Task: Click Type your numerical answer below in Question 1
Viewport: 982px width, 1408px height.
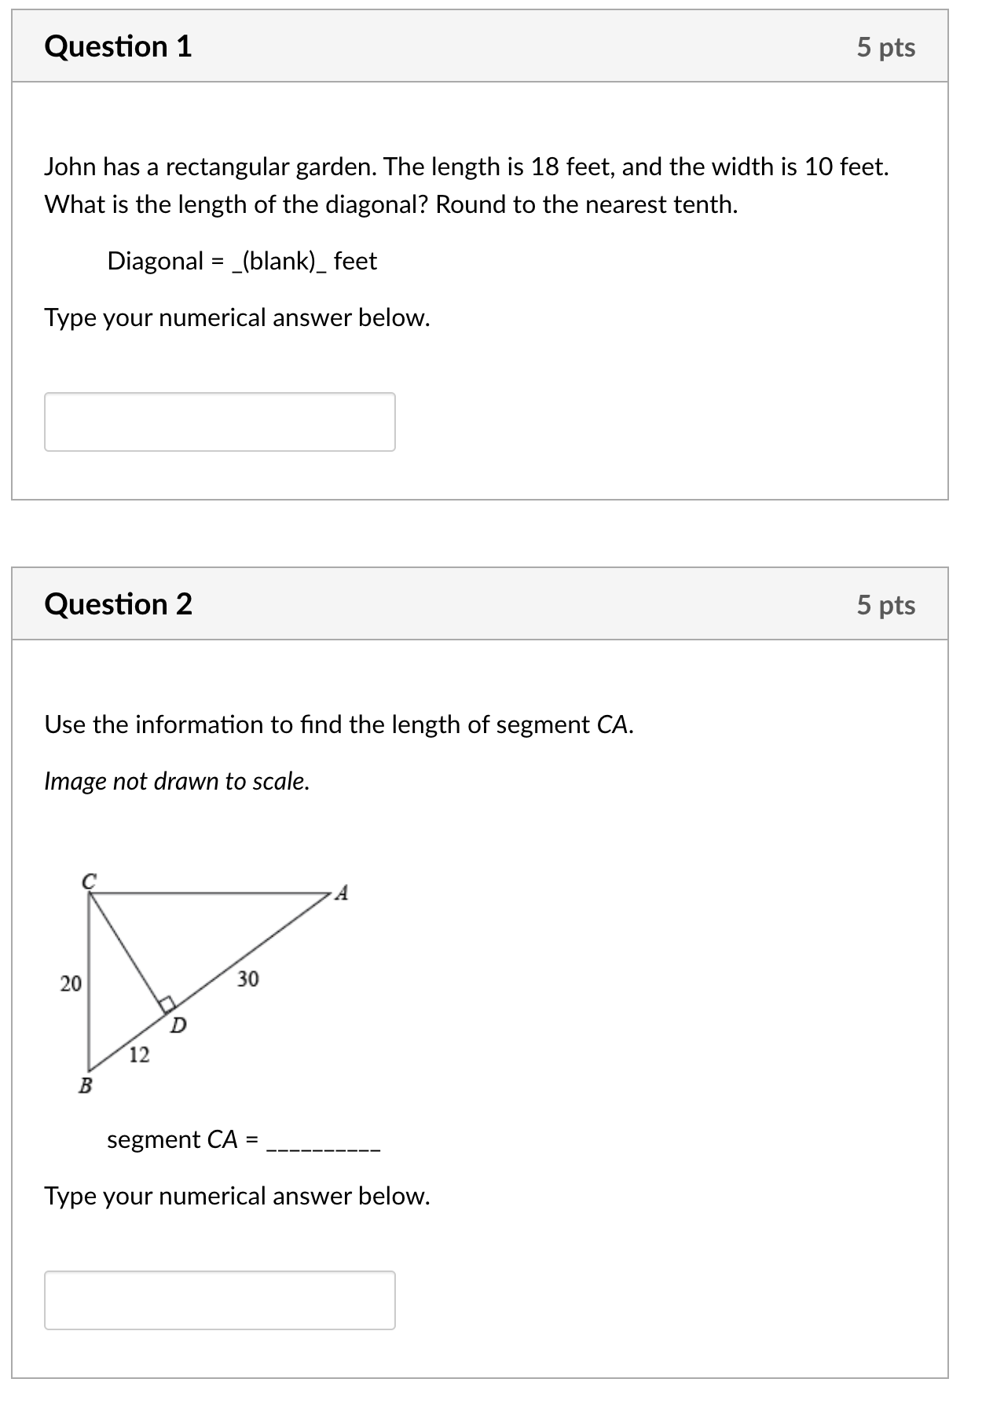Action: [x=236, y=317]
